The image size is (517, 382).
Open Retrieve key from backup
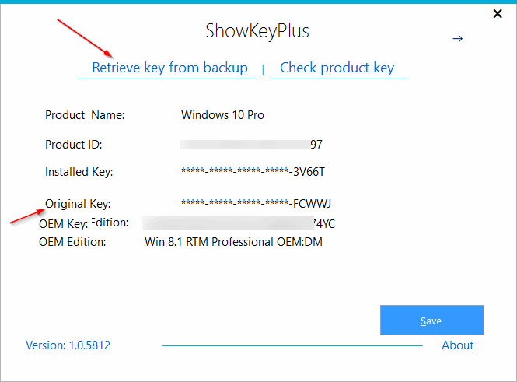click(169, 68)
